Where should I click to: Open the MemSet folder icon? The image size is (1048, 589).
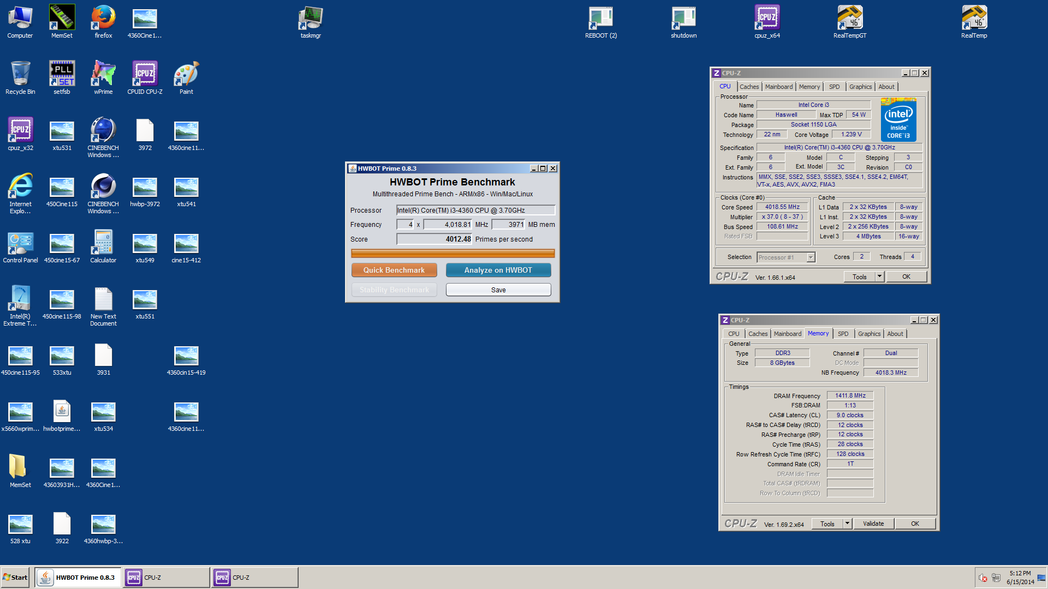[20, 471]
